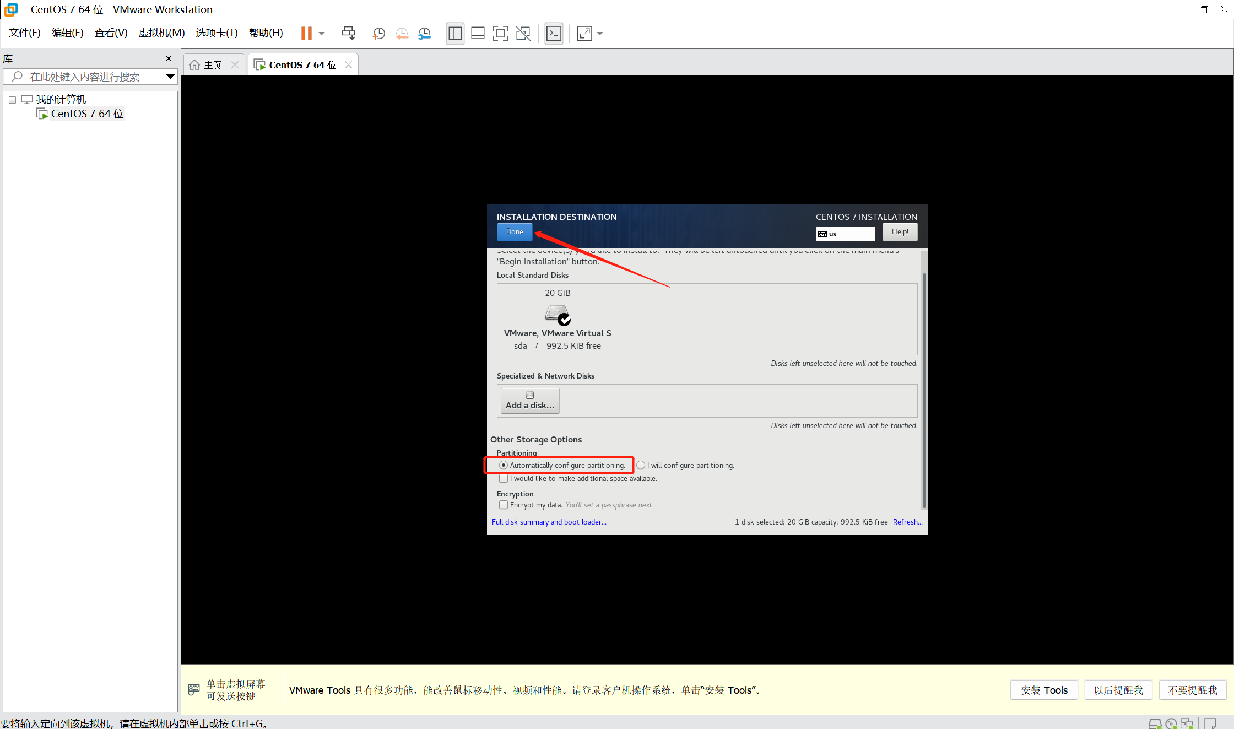Click the hard disk status icon

[x=1155, y=724]
